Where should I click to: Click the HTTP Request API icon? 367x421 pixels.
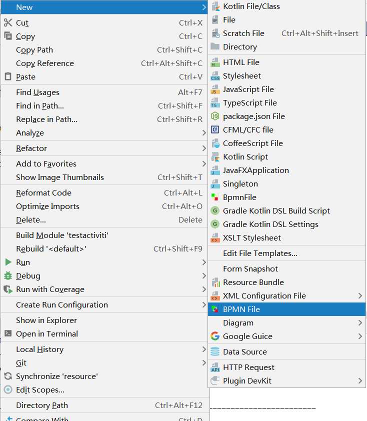[x=215, y=367]
